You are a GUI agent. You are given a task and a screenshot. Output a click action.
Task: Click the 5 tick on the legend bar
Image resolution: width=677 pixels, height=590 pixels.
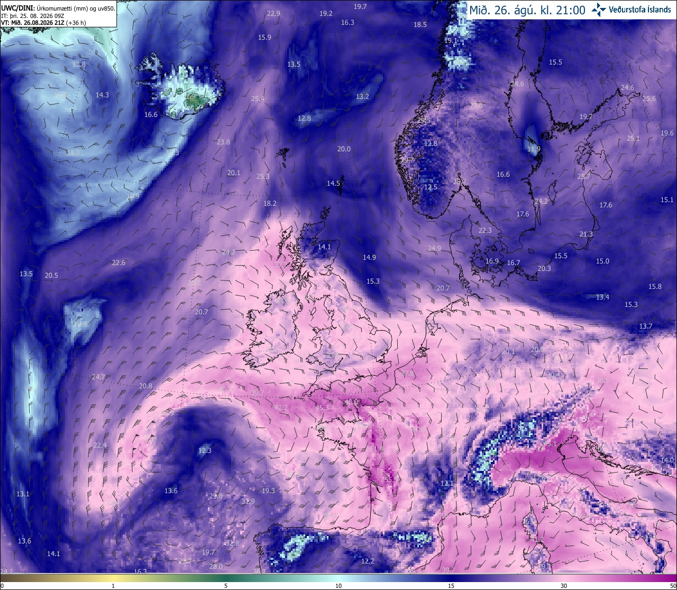(x=226, y=586)
